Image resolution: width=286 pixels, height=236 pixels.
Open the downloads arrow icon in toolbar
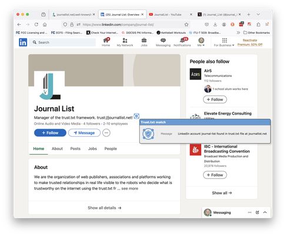pyautogui.click(x=215, y=24)
